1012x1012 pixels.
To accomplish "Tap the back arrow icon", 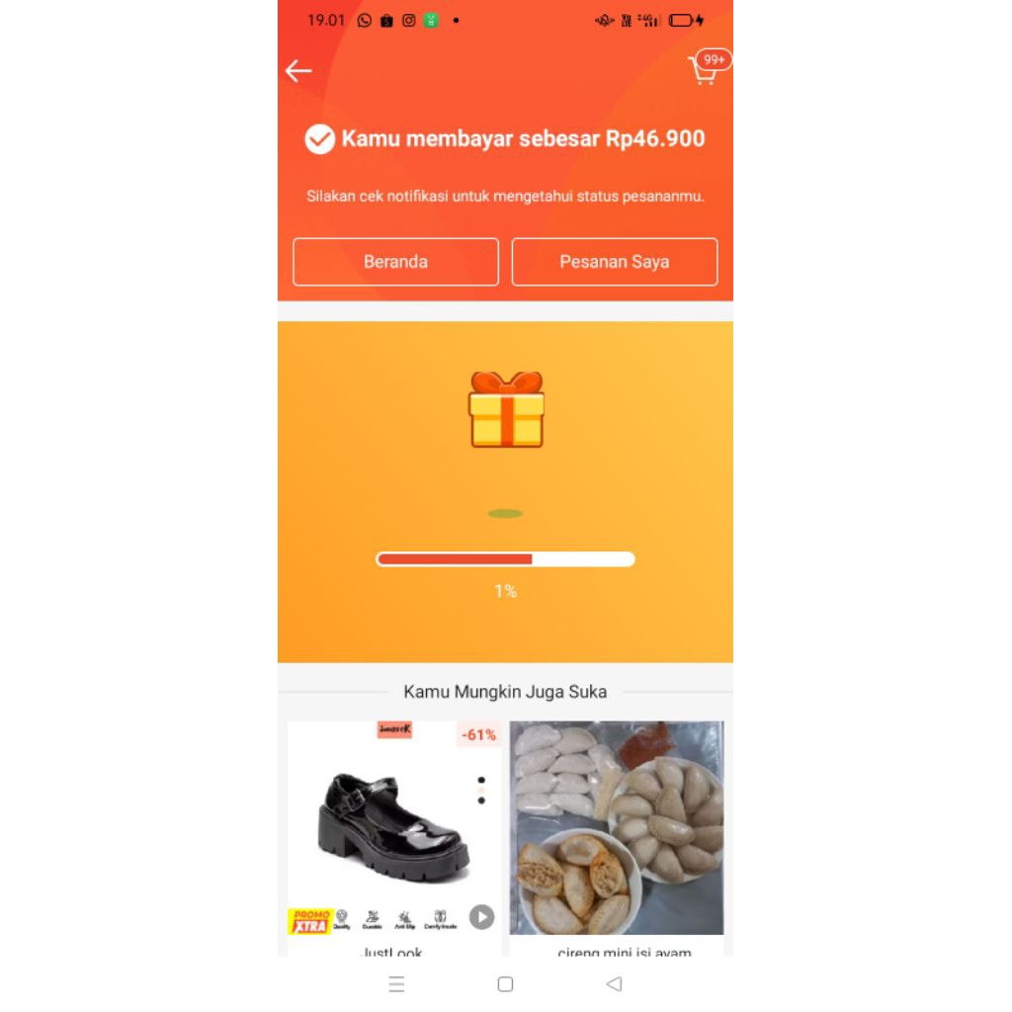I will [298, 70].
